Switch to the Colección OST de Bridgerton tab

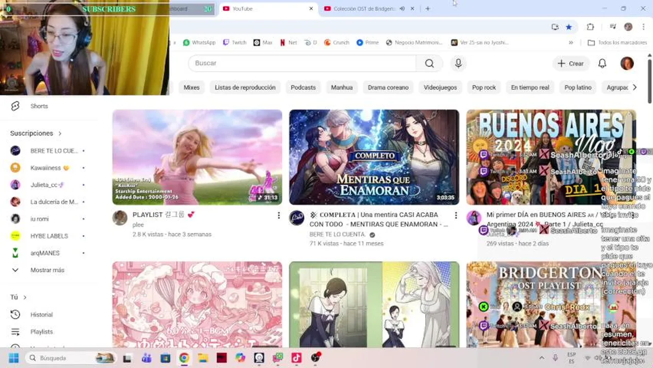click(364, 9)
